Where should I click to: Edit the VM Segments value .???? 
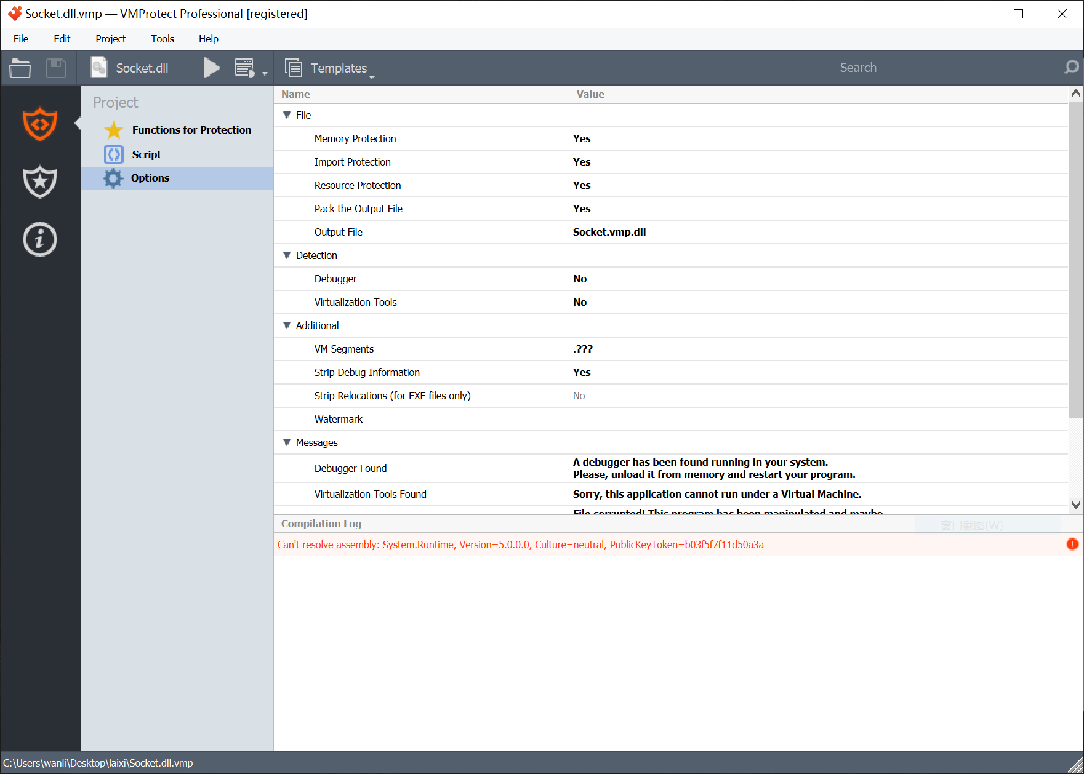(x=583, y=349)
